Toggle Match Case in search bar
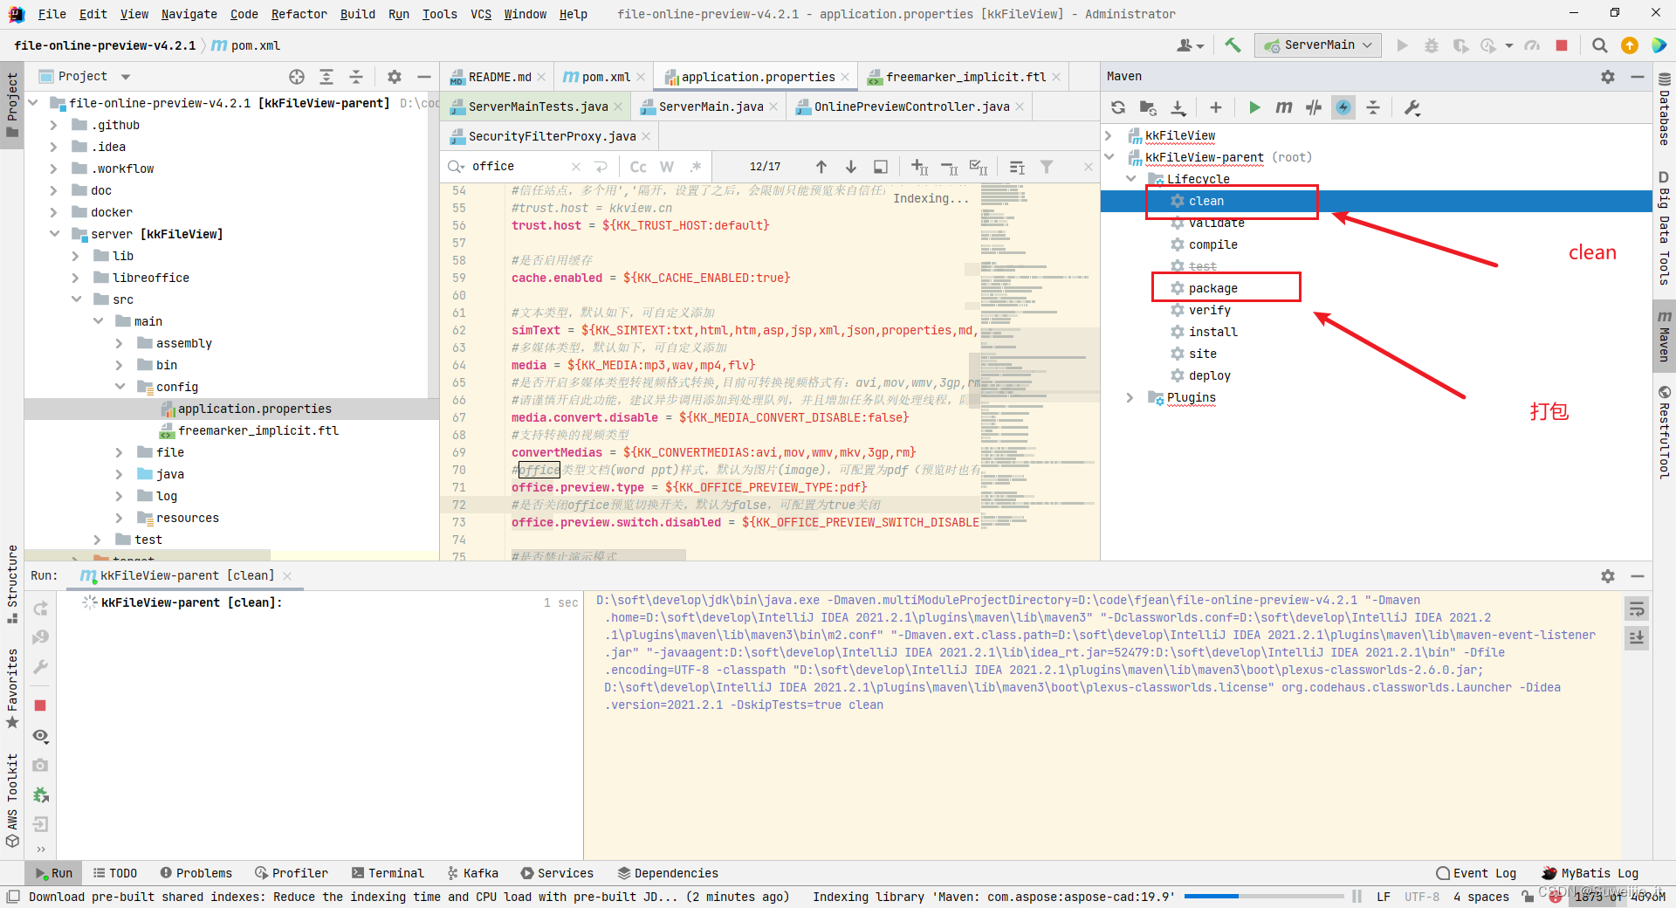Screen dimensions: 1676x908 point(638,167)
